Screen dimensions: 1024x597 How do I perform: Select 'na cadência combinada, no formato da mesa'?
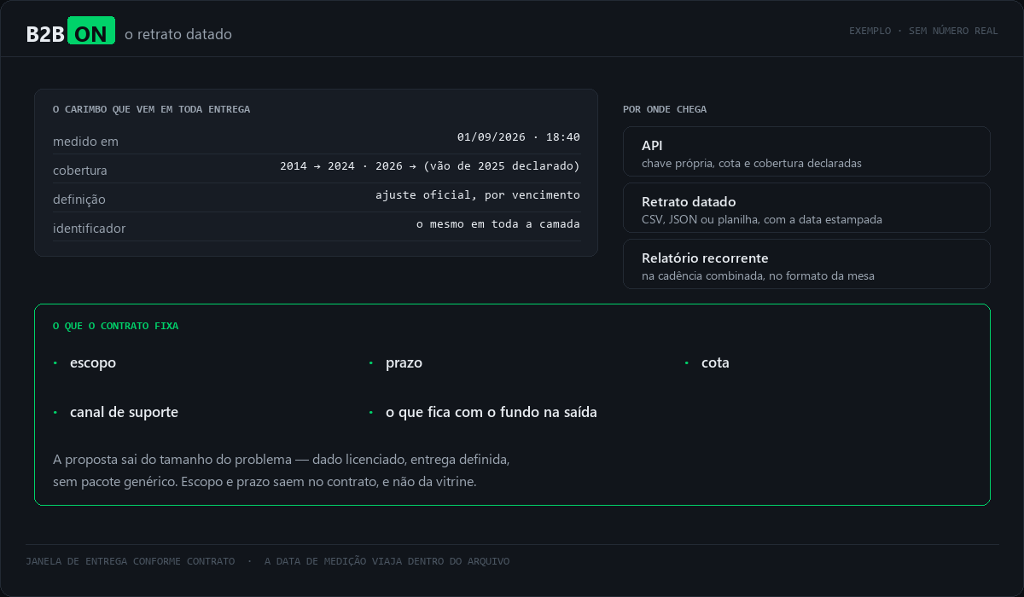pos(758,275)
